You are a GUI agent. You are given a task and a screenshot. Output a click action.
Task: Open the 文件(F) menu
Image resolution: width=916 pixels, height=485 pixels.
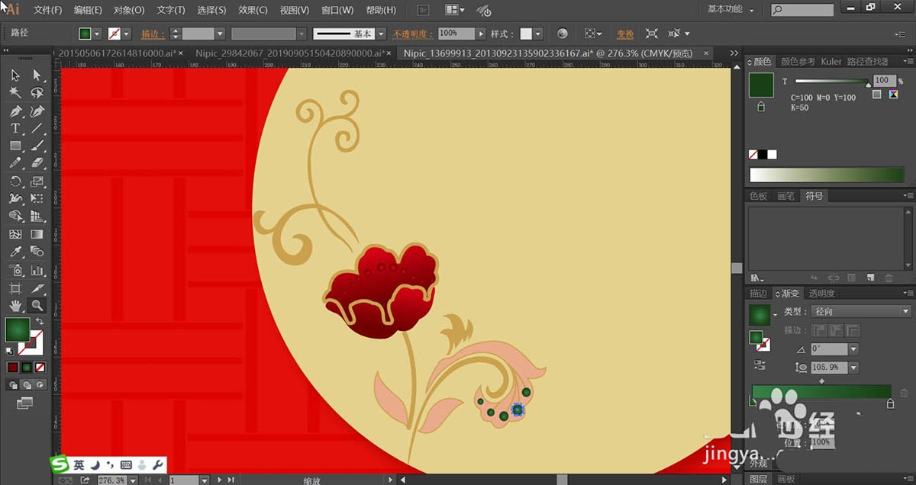tap(48, 10)
